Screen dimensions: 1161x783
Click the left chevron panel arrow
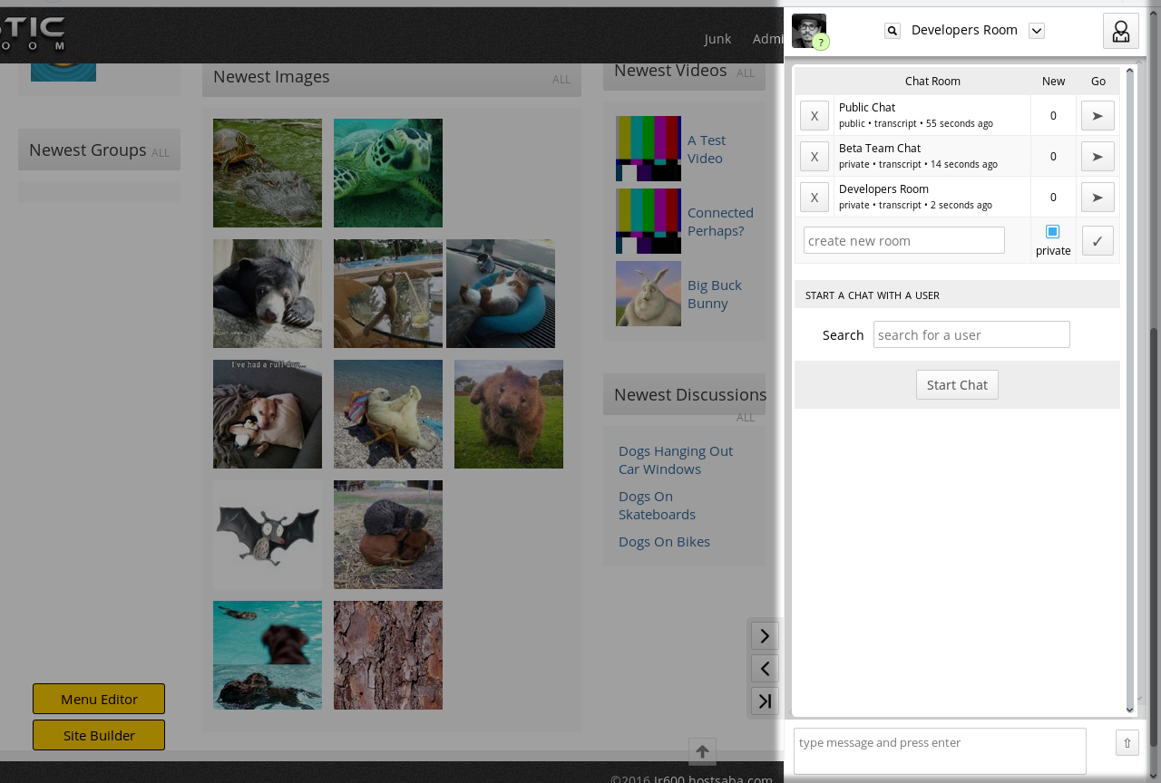tap(765, 669)
